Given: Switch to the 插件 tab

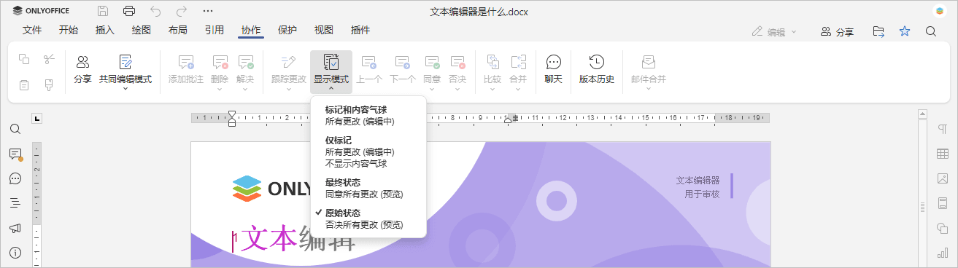Looking at the screenshot, I should click(x=360, y=30).
